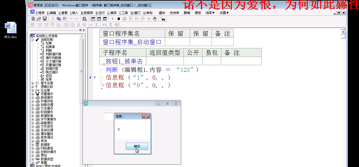Run the program using the Run toolbar icon
359x167 pixels.
click(x=113, y=19)
